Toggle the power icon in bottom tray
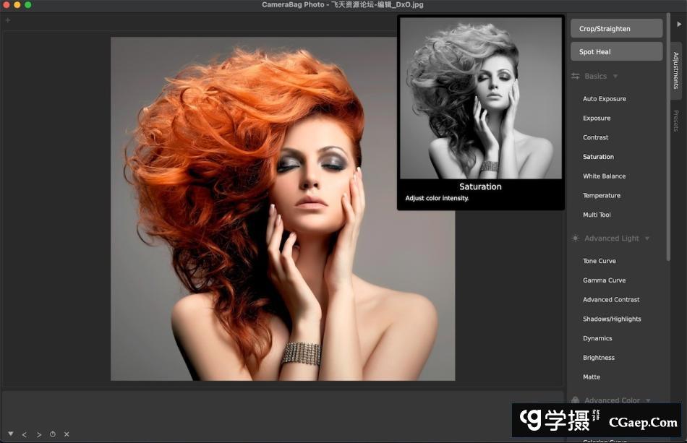This screenshot has height=443, width=687. pyautogui.click(x=53, y=434)
